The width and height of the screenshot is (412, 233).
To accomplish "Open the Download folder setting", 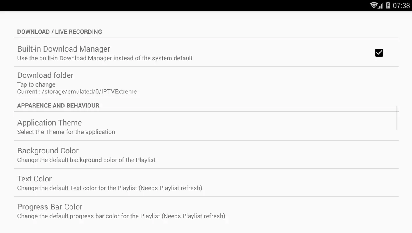I will [206, 83].
